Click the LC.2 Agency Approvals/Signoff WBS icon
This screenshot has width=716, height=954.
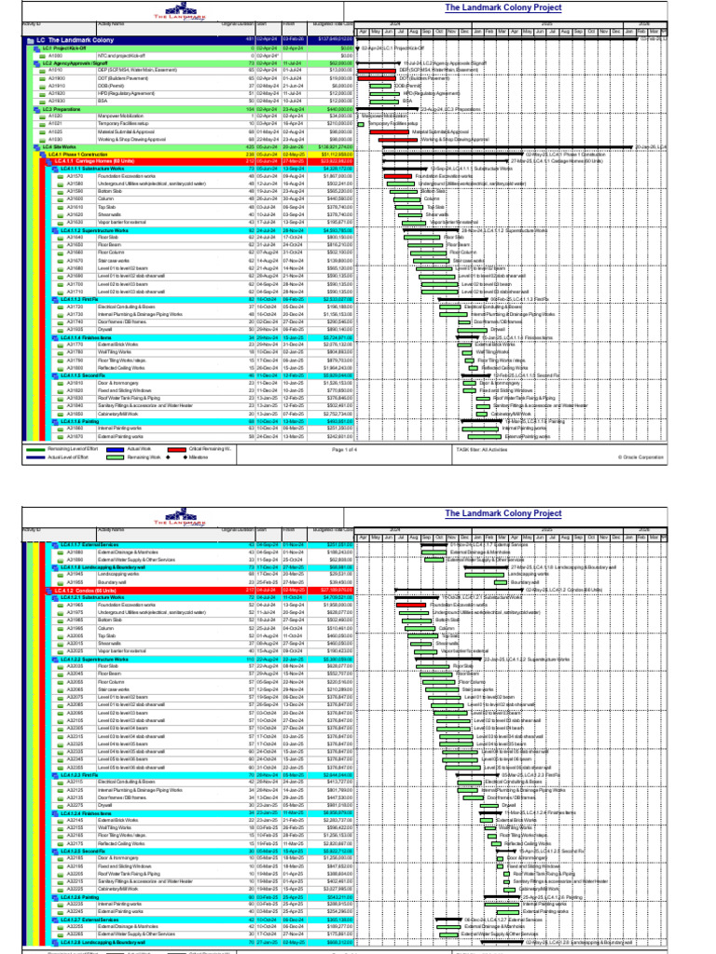[x=37, y=63]
